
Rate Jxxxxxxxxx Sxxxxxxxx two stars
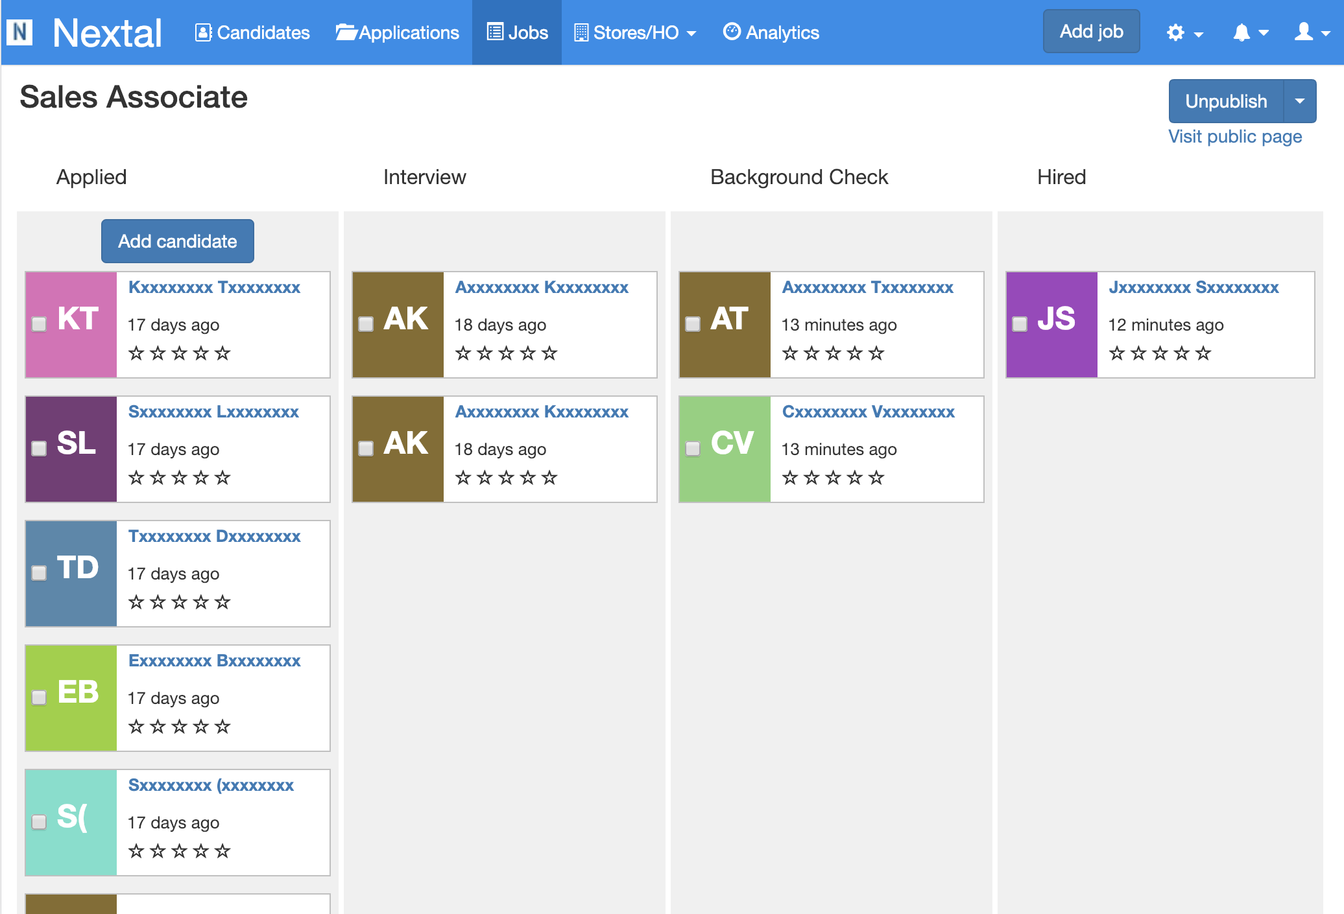tap(1138, 353)
